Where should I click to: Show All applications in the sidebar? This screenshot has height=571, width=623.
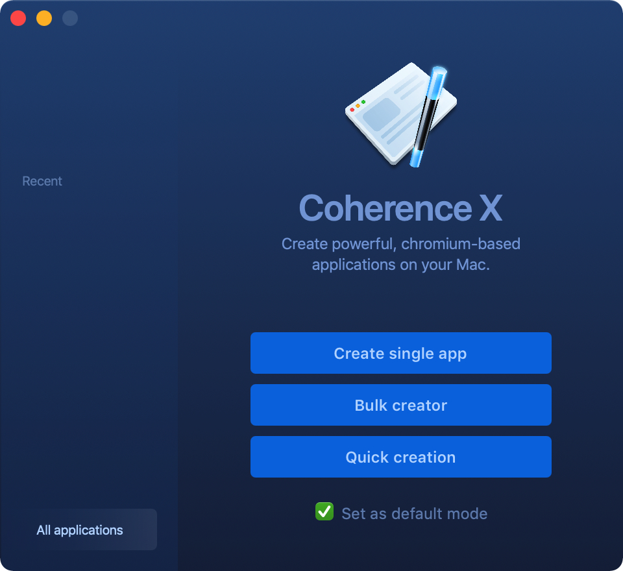point(80,530)
